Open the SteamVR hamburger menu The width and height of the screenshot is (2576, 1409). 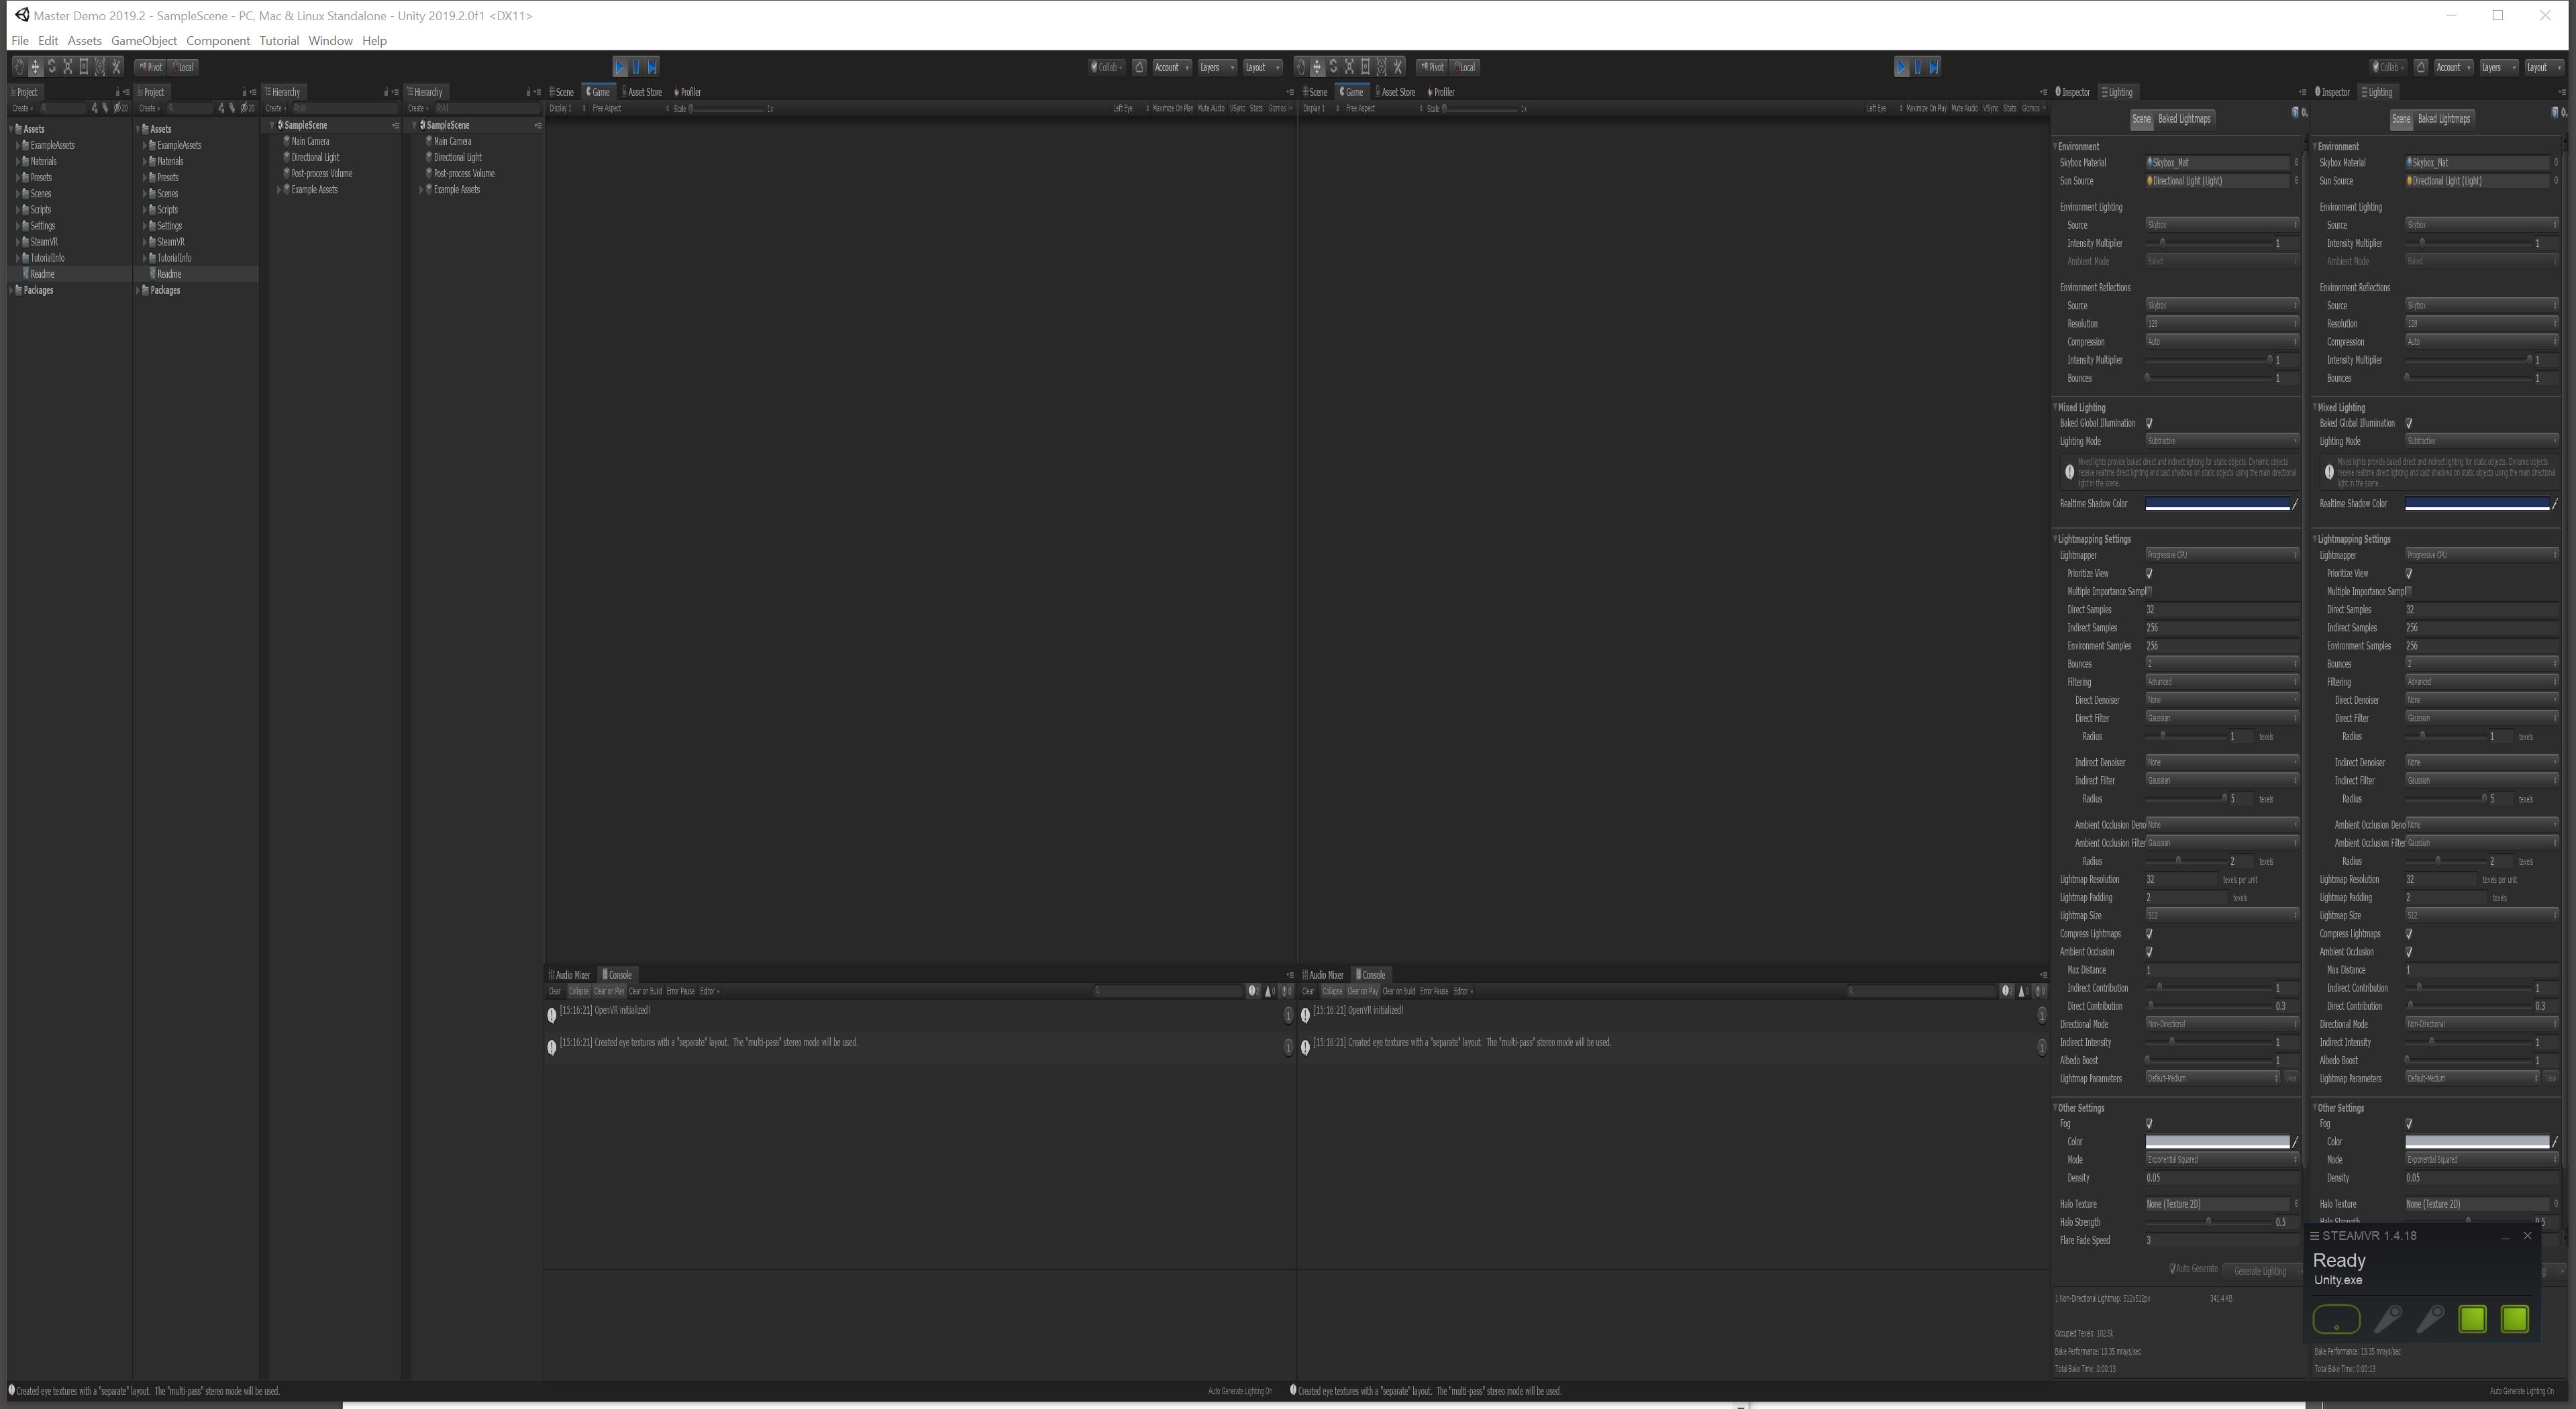(2314, 1235)
